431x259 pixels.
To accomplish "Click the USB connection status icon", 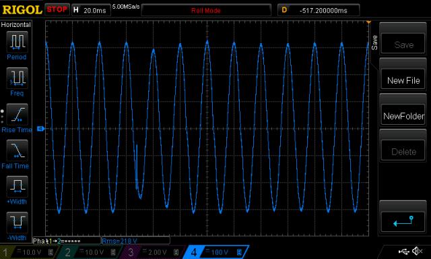I will tap(403, 252).
